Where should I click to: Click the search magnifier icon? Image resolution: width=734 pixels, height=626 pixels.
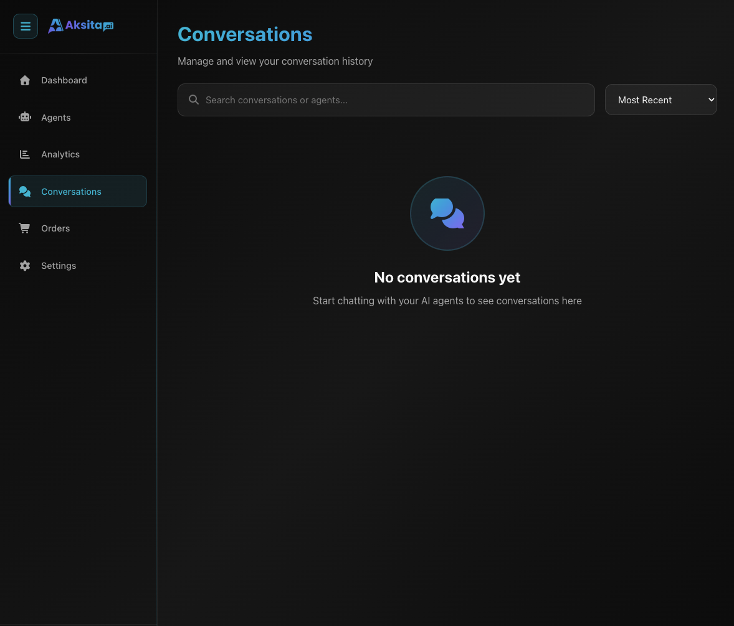pos(193,100)
